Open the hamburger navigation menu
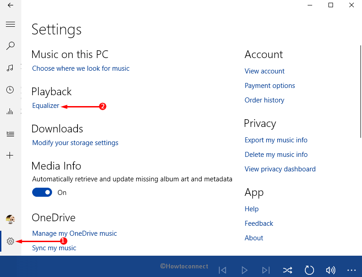 [x=10, y=24]
